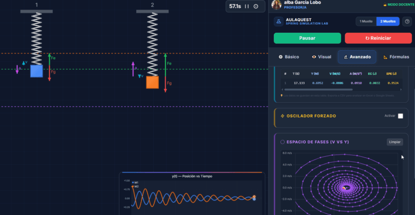Switch to the Básico tab
This screenshot has width=415, height=215.
(289, 57)
